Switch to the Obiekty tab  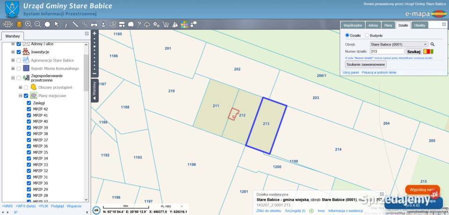[x=420, y=25]
